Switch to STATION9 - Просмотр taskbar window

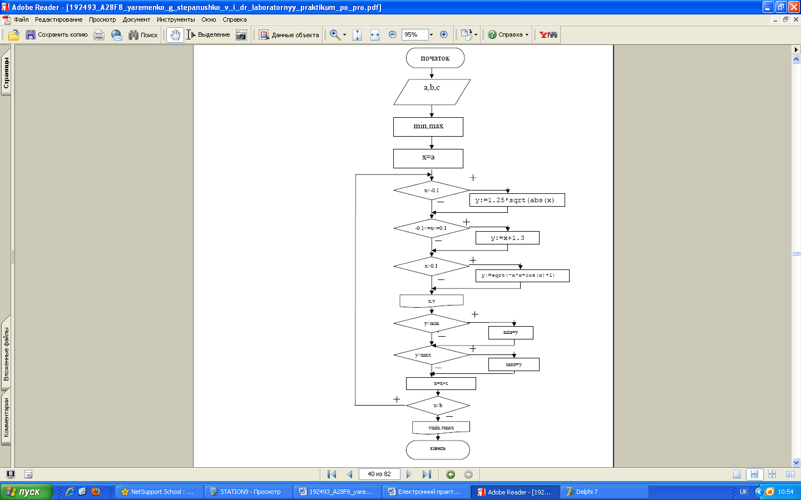click(248, 492)
